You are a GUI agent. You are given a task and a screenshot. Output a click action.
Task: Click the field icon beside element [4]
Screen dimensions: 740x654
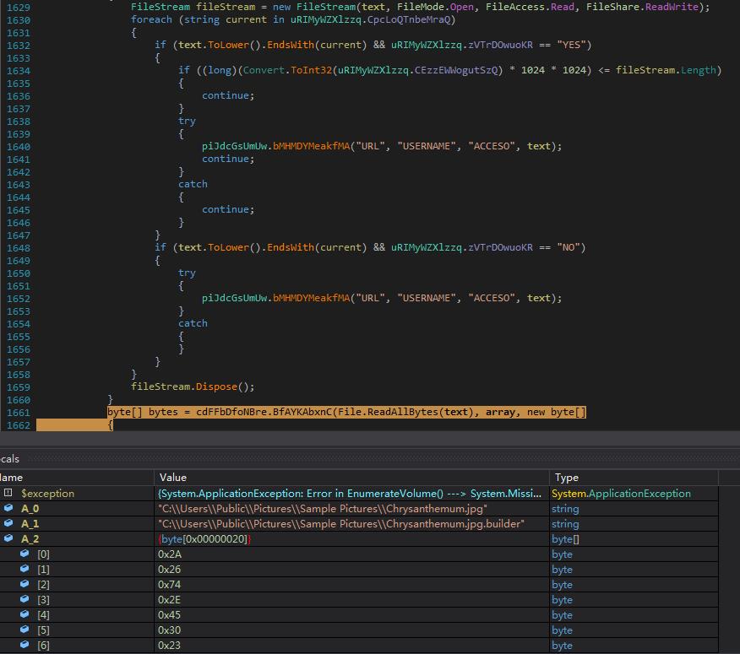pos(24,614)
